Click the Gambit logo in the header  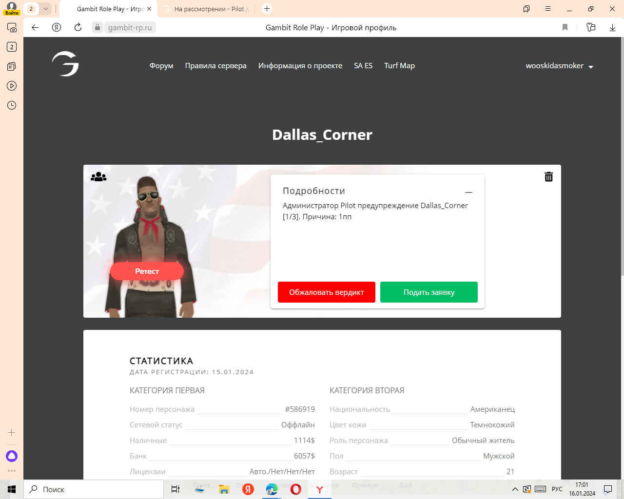click(65, 64)
